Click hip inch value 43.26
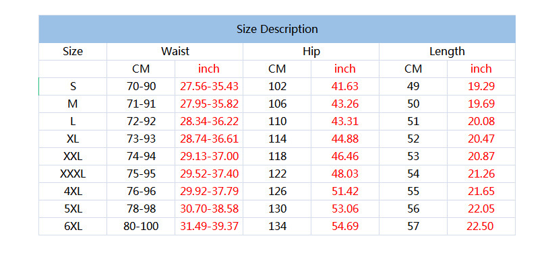The width and height of the screenshot is (546, 263). click(345, 104)
